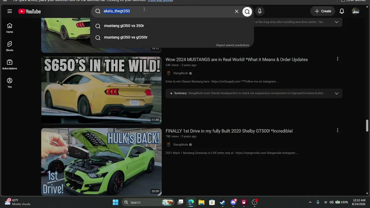Open the Wi-Fi network tray icon
This screenshot has height=208, width=370.
pos(326,202)
